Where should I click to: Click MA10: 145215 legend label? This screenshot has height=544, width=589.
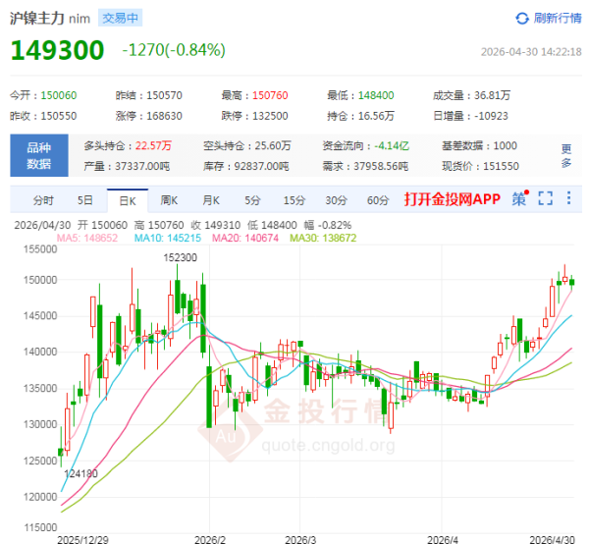click(168, 238)
